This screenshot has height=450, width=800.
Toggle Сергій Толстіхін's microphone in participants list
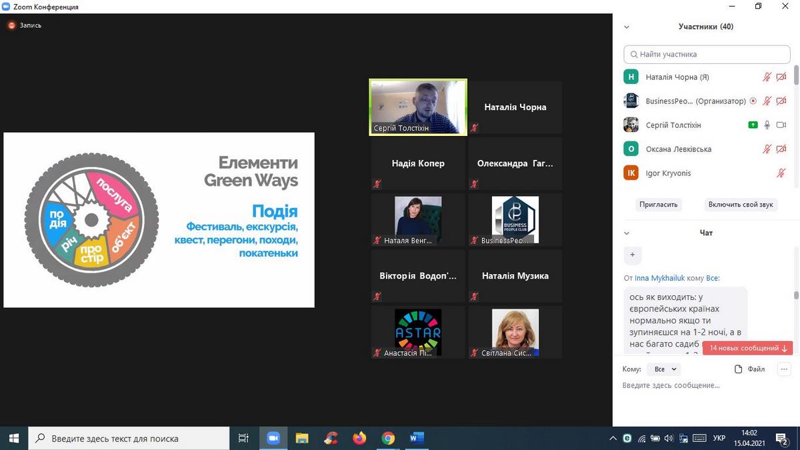(767, 125)
